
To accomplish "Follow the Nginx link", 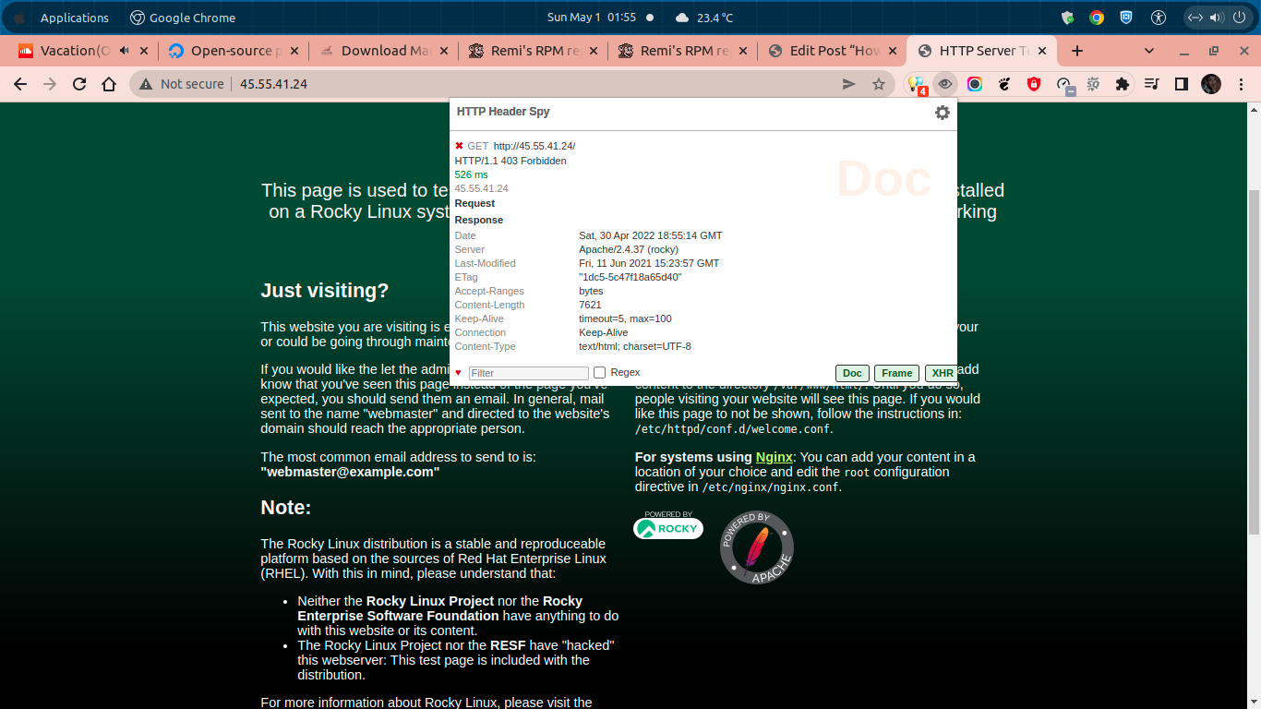I will [775, 457].
